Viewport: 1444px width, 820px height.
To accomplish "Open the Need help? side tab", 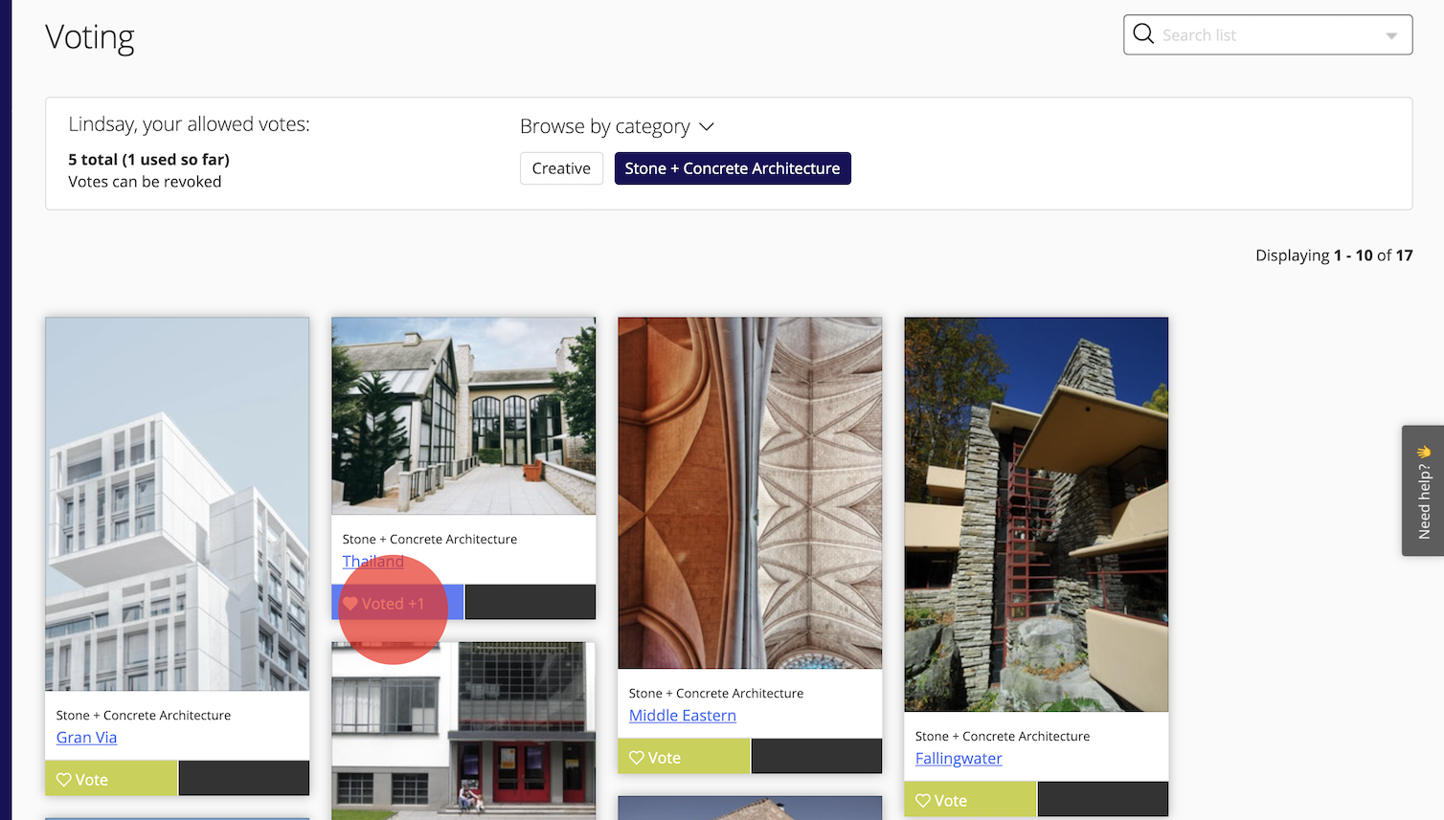I will [1423, 490].
